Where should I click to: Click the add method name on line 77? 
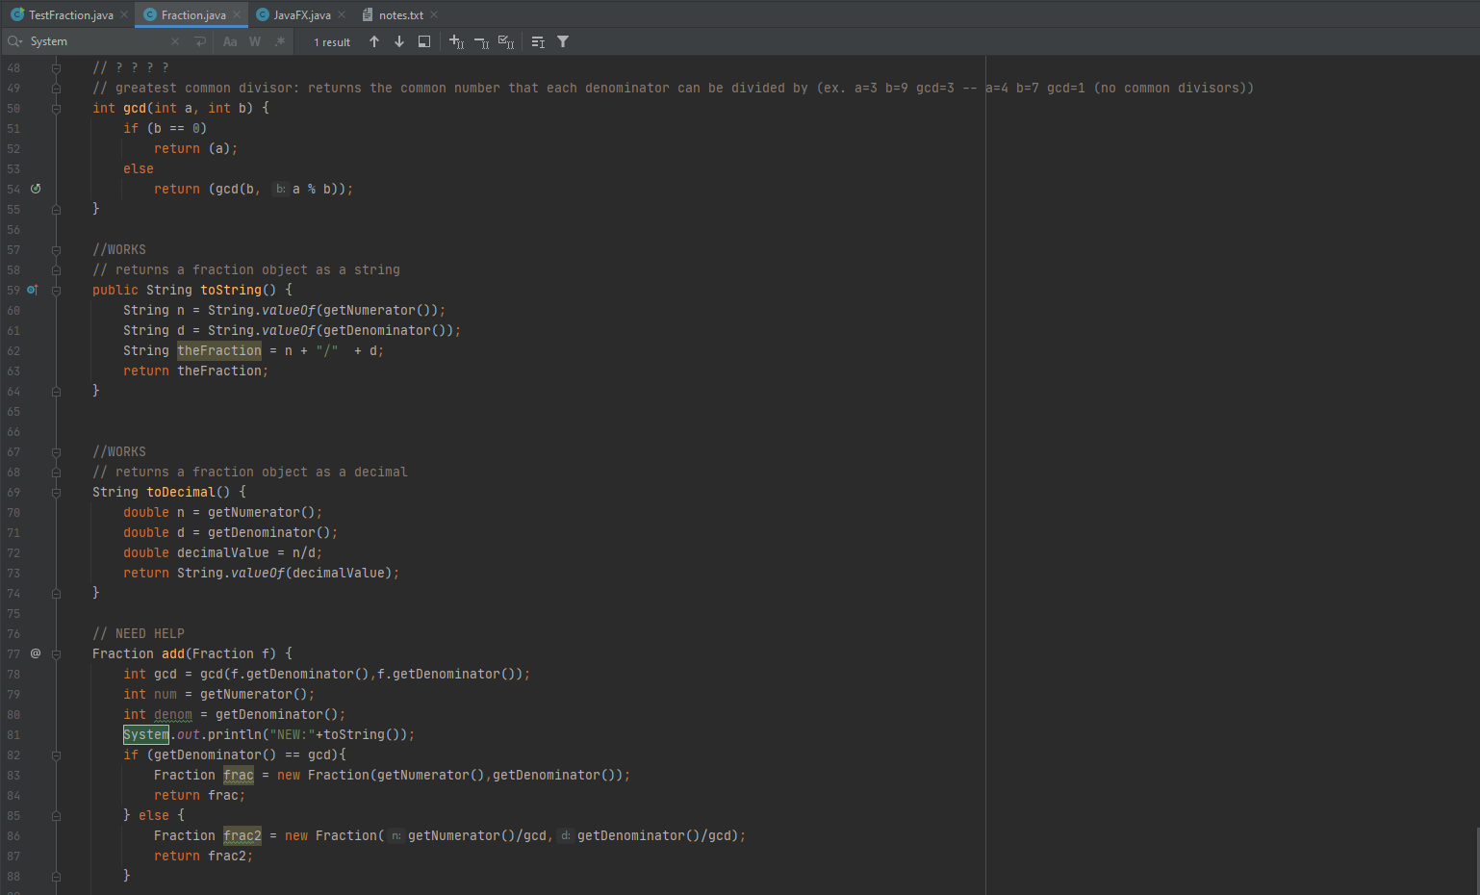click(x=173, y=653)
